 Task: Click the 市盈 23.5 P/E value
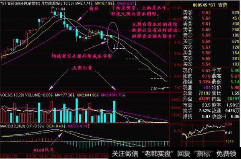[x=197, y=105]
